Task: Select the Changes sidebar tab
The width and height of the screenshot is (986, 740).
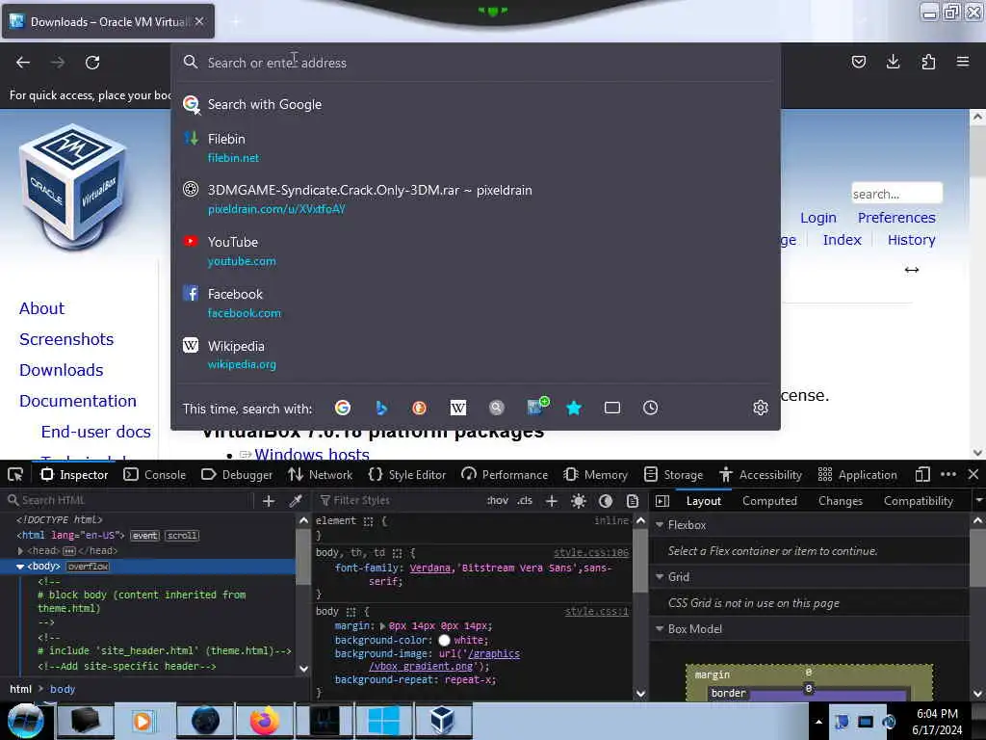Action: tap(840, 501)
